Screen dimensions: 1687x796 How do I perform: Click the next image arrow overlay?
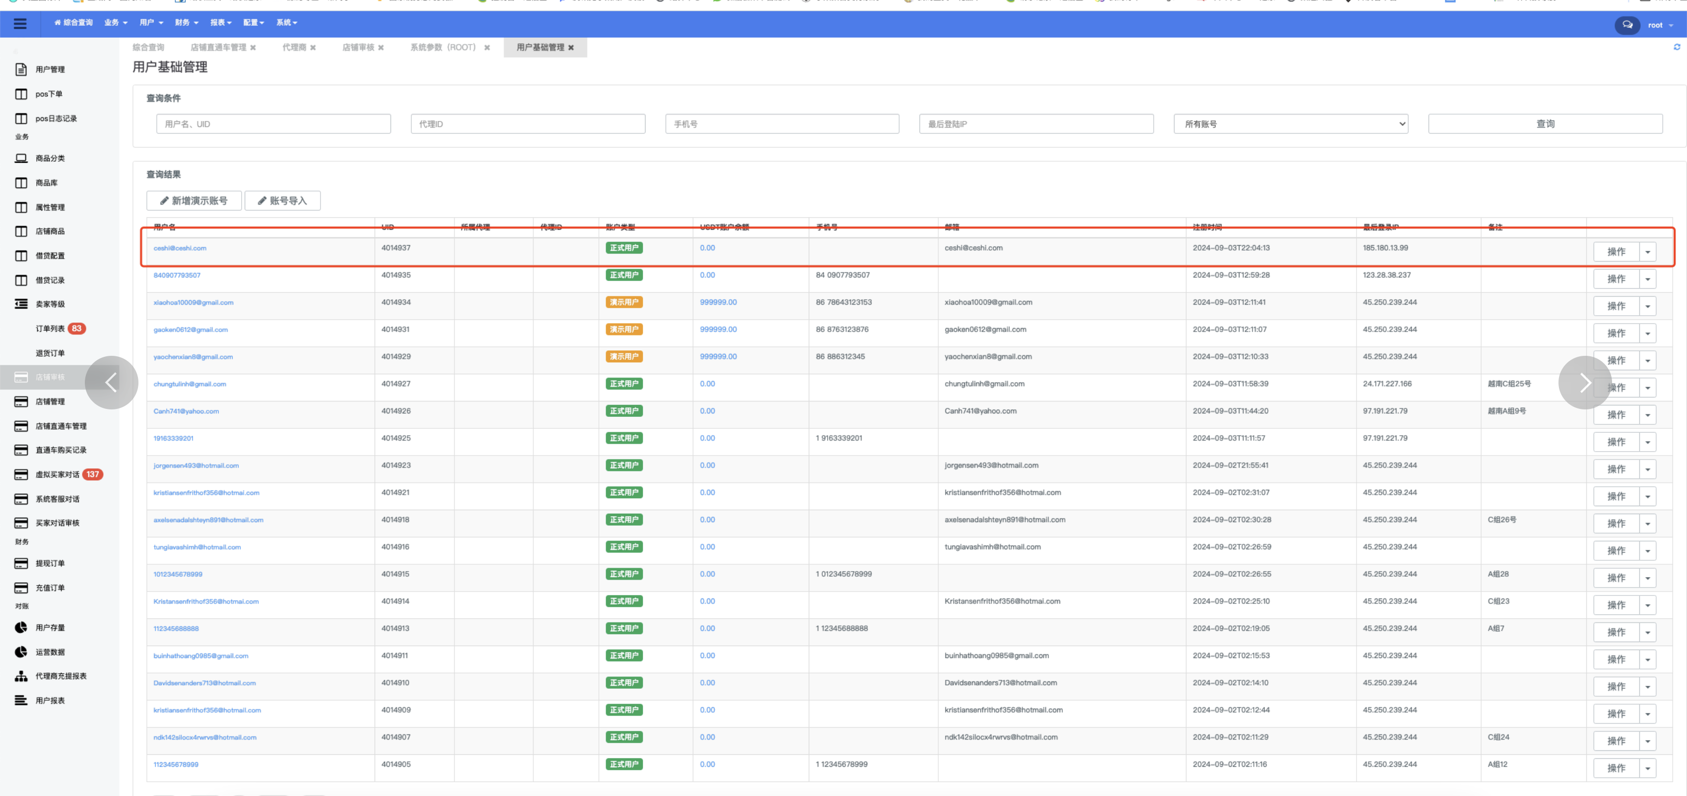point(1585,383)
